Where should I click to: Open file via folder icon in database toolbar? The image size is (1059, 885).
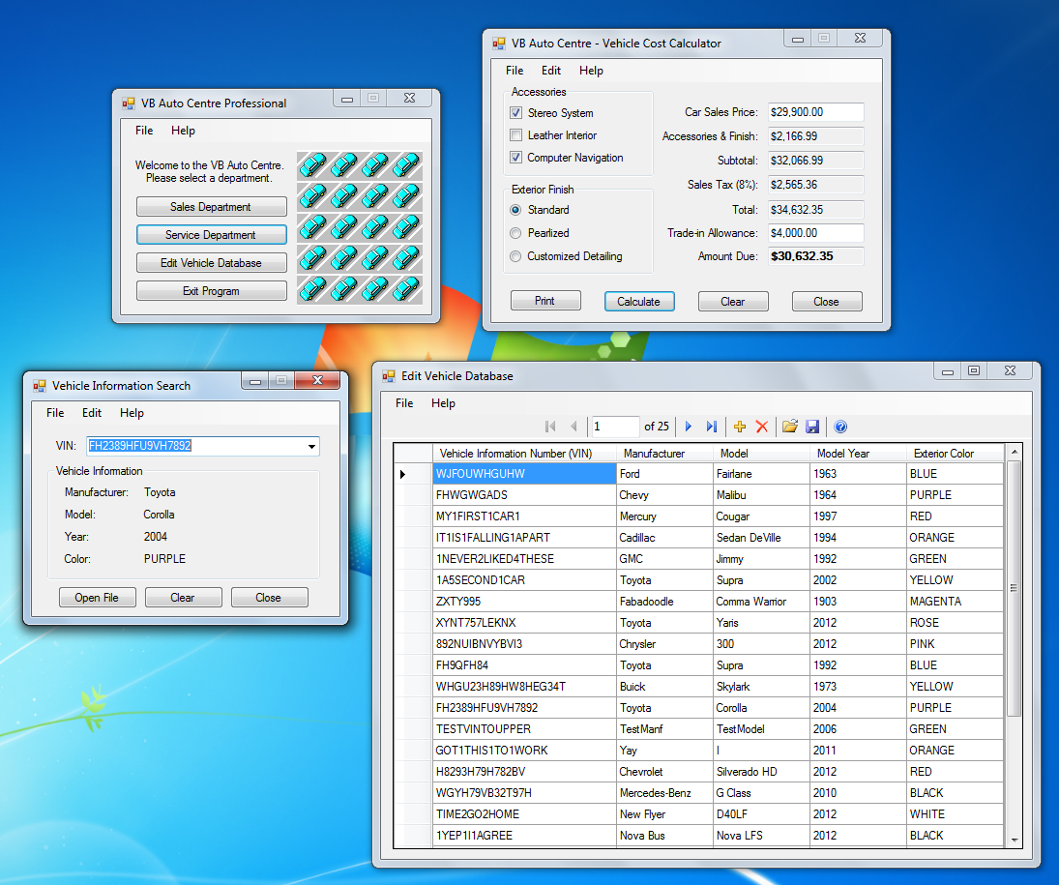[789, 427]
